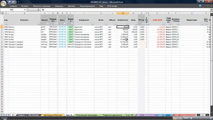The image size is (213, 120).
Task: Open the filter dropdown for the Агент column
Action: click(x=106, y=24)
